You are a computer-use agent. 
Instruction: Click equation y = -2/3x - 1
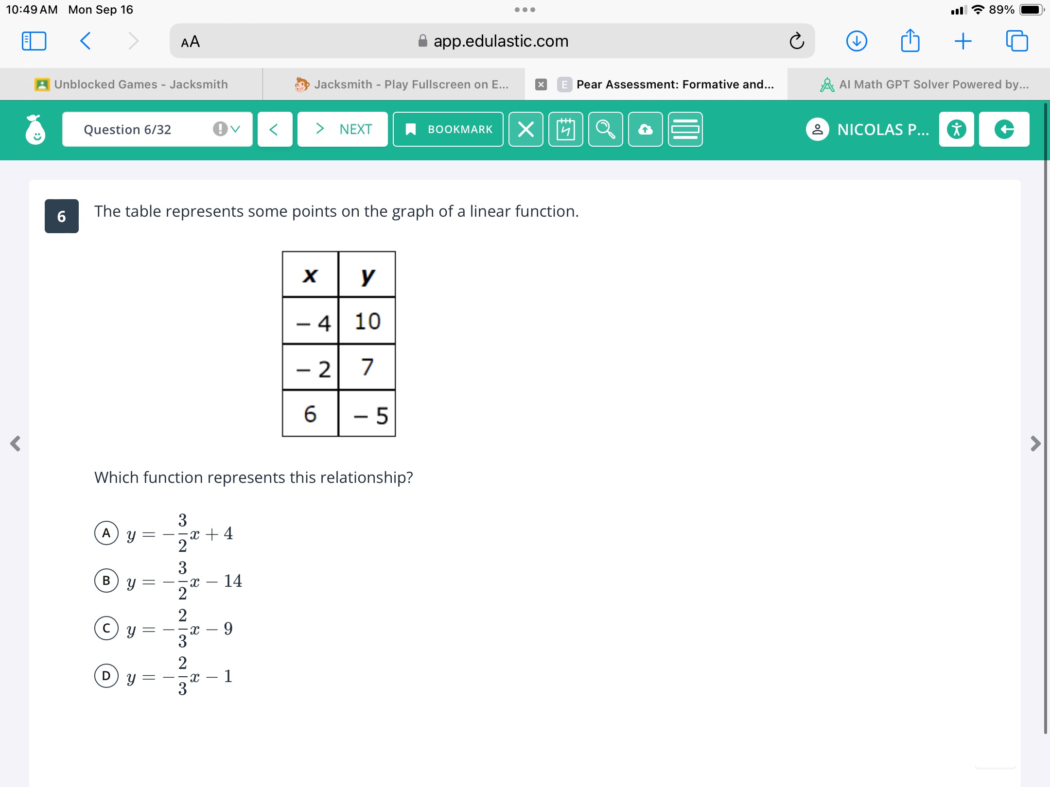point(179,676)
